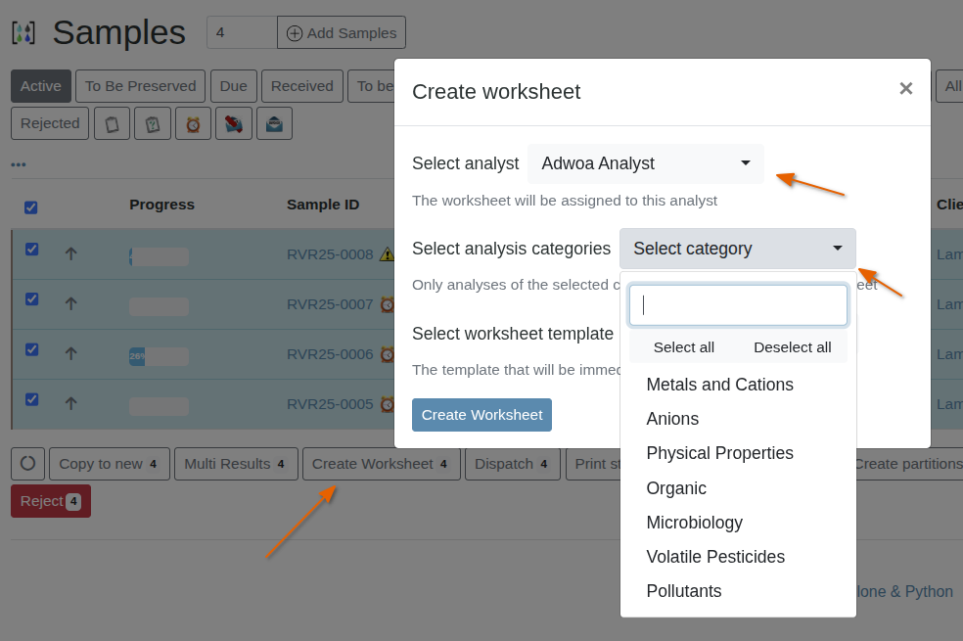This screenshot has height=641, width=963.
Task: Open the Select analyst dropdown
Action: click(645, 163)
